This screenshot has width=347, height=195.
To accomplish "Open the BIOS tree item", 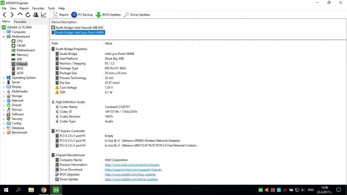I will (x=20, y=69).
